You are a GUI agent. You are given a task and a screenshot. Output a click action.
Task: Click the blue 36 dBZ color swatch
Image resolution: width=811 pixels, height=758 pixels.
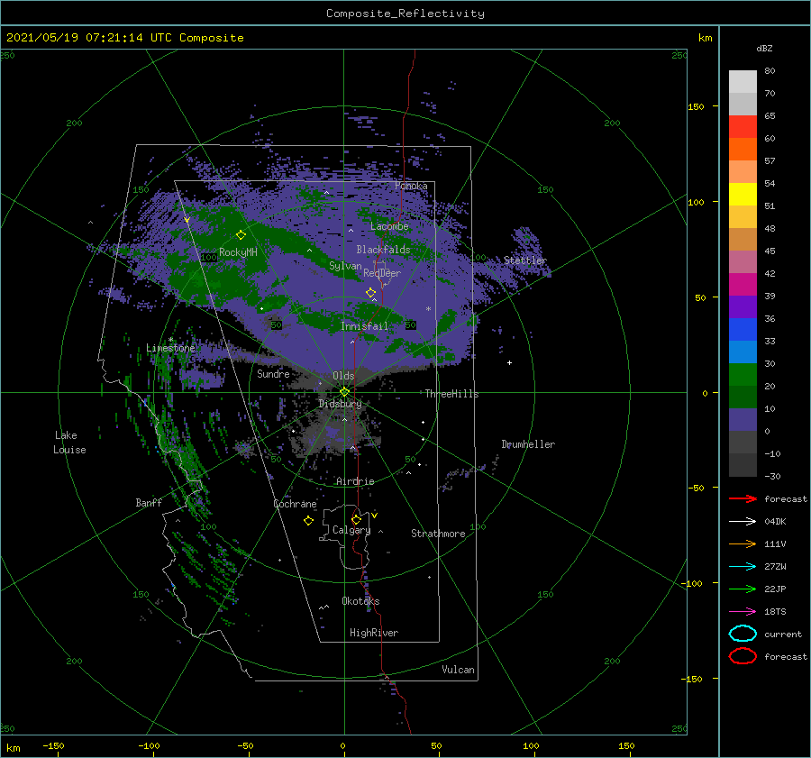tap(743, 330)
